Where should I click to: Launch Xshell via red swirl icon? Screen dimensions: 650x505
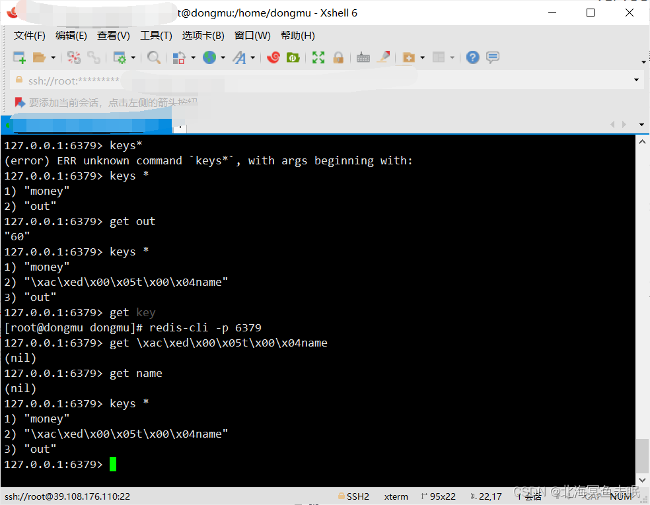273,57
